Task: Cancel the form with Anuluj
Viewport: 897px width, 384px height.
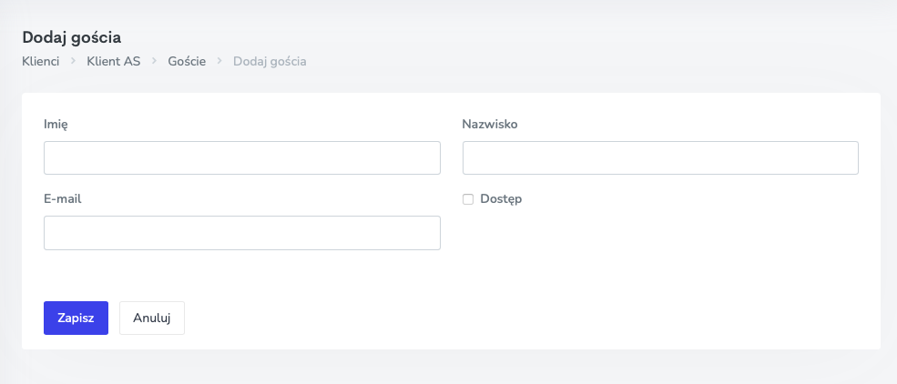Action: 152,318
